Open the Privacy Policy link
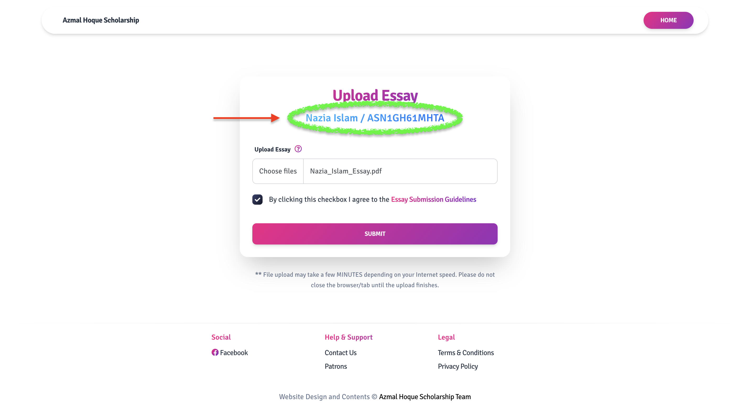The height and width of the screenshot is (413, 751). click(x=458, y=366)
